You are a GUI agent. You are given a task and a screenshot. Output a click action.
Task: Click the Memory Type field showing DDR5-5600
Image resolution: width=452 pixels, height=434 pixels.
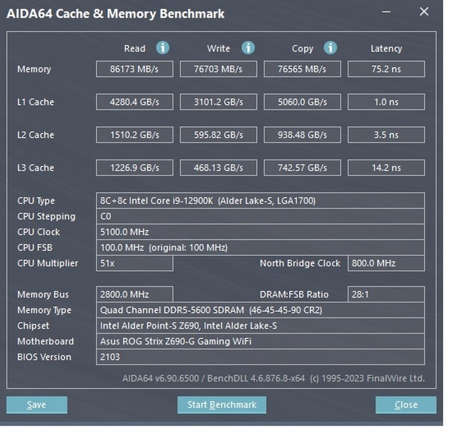click(x=260, y=310)
